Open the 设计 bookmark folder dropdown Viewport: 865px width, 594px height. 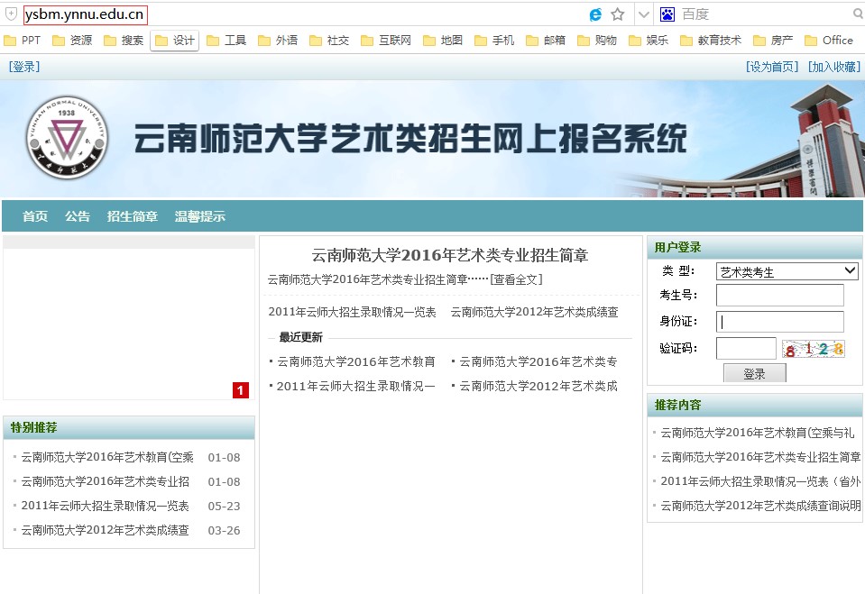pyautogui.click(x=175, y=41)
